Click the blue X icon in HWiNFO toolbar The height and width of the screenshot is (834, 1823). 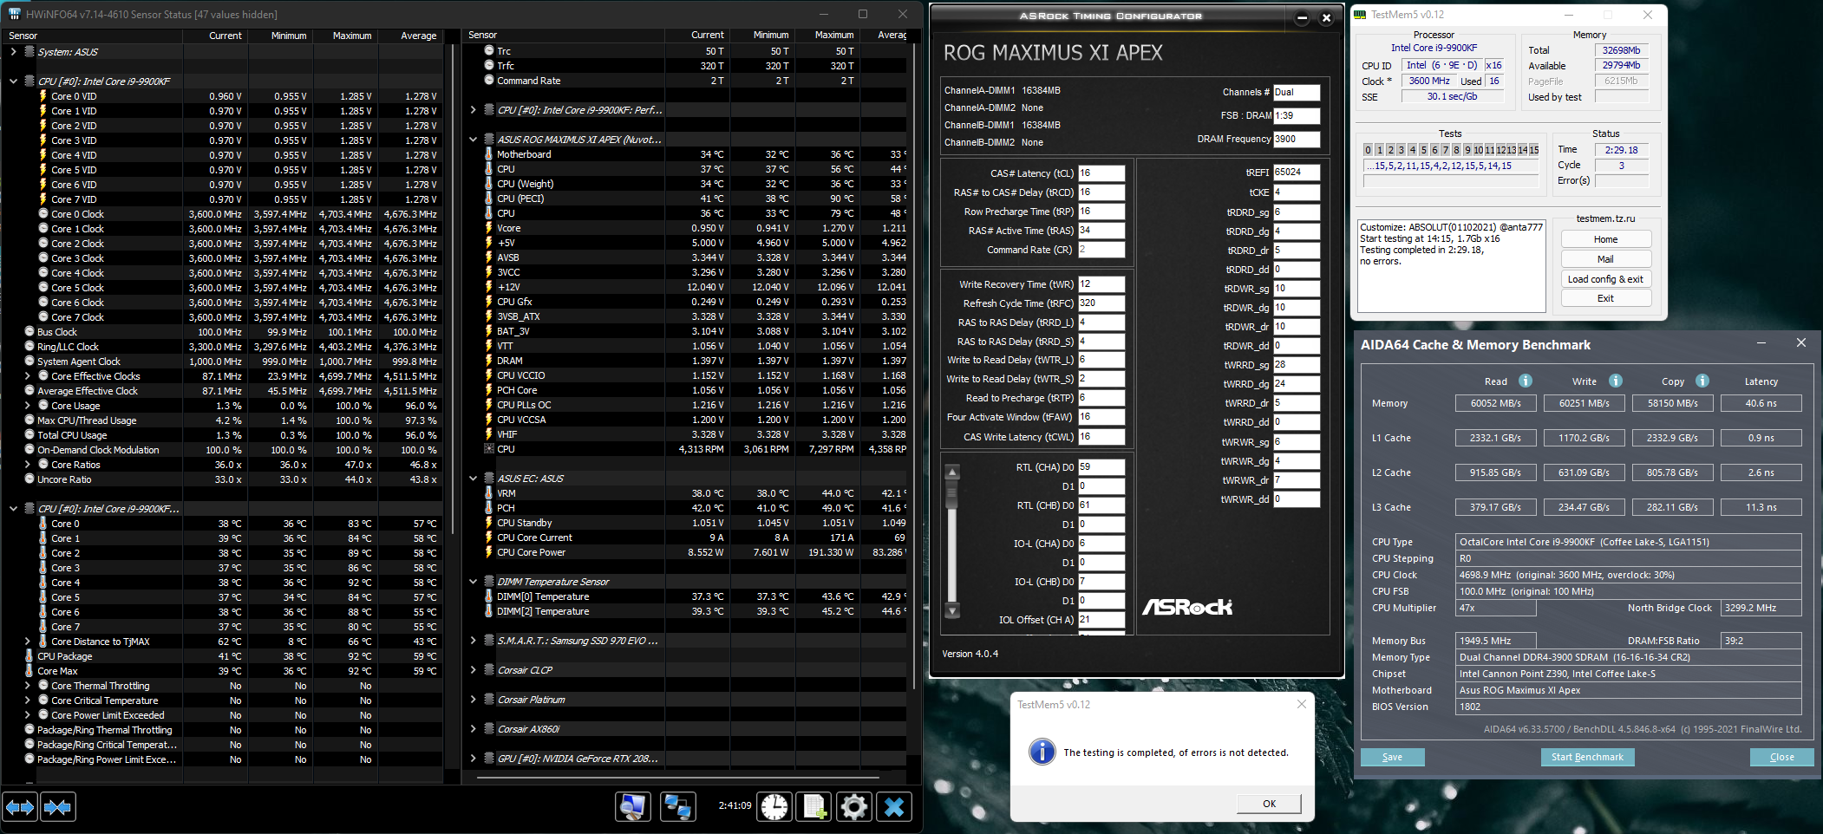894,807
